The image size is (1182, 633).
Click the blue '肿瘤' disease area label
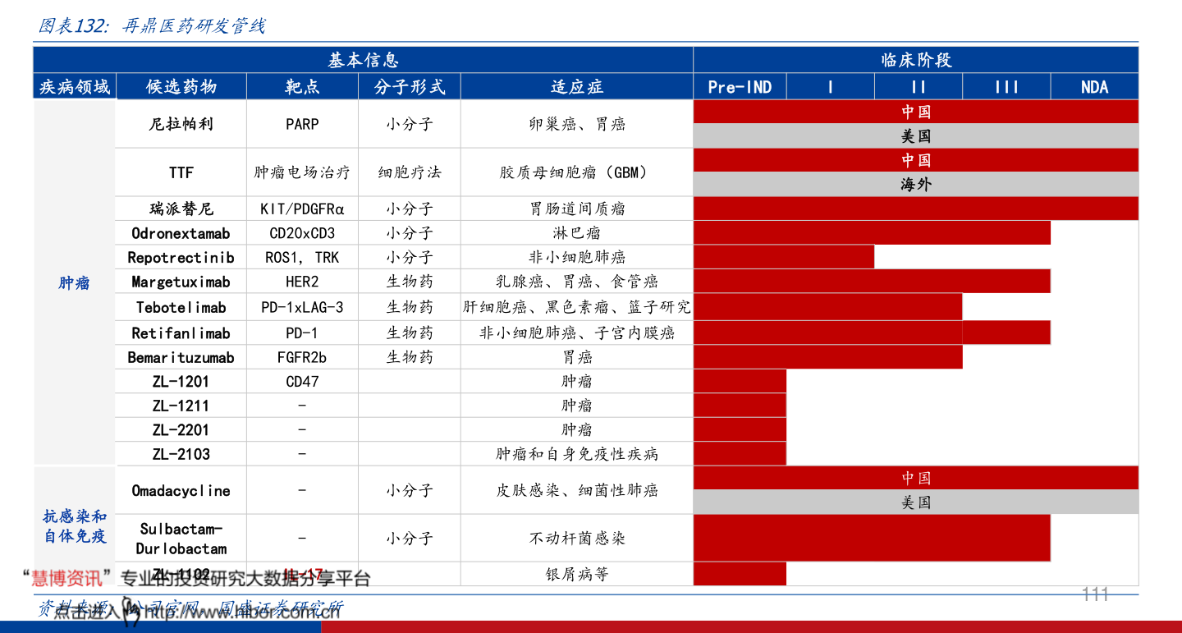click(x=74, y=283)
